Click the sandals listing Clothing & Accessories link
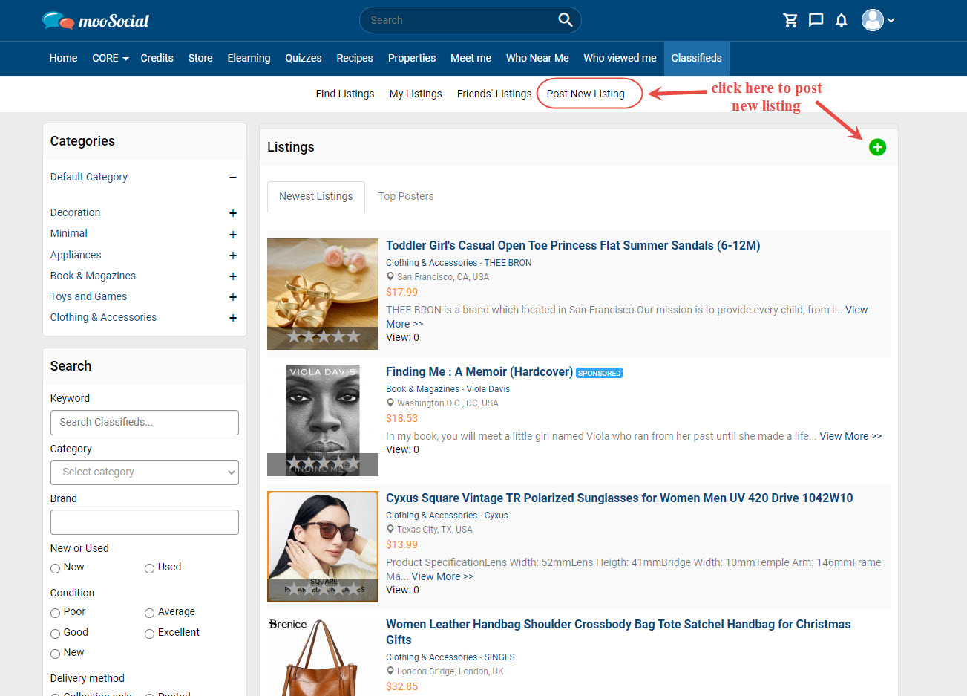The height and width of the screenshot is (696, 967). [x=431, y=263]
